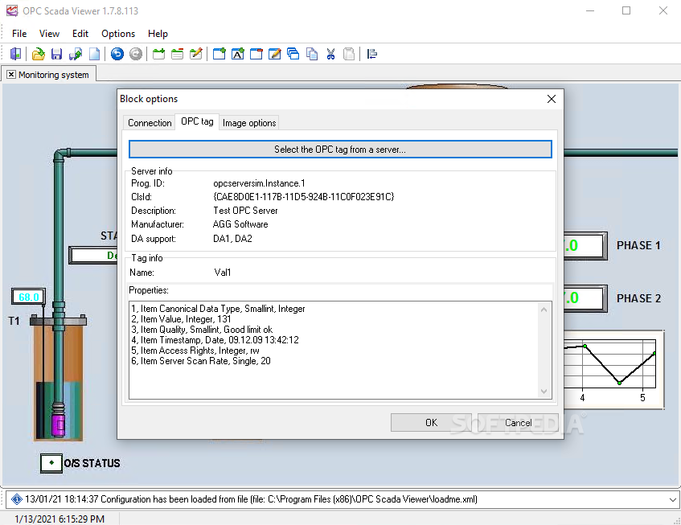Click the Description value Test OPC Server
This screenshot has height=525, width=681.
245,211
